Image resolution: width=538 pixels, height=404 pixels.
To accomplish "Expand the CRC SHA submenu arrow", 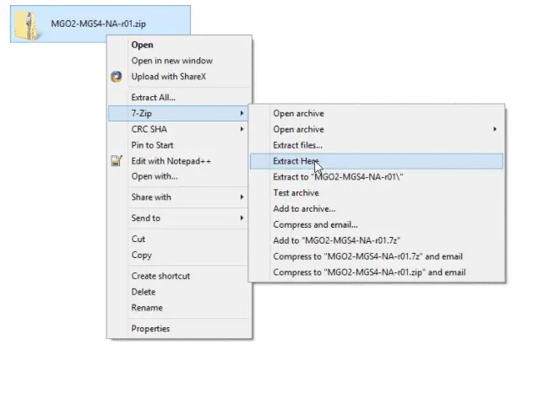I will pyautogui.click(x=242, y=129).
